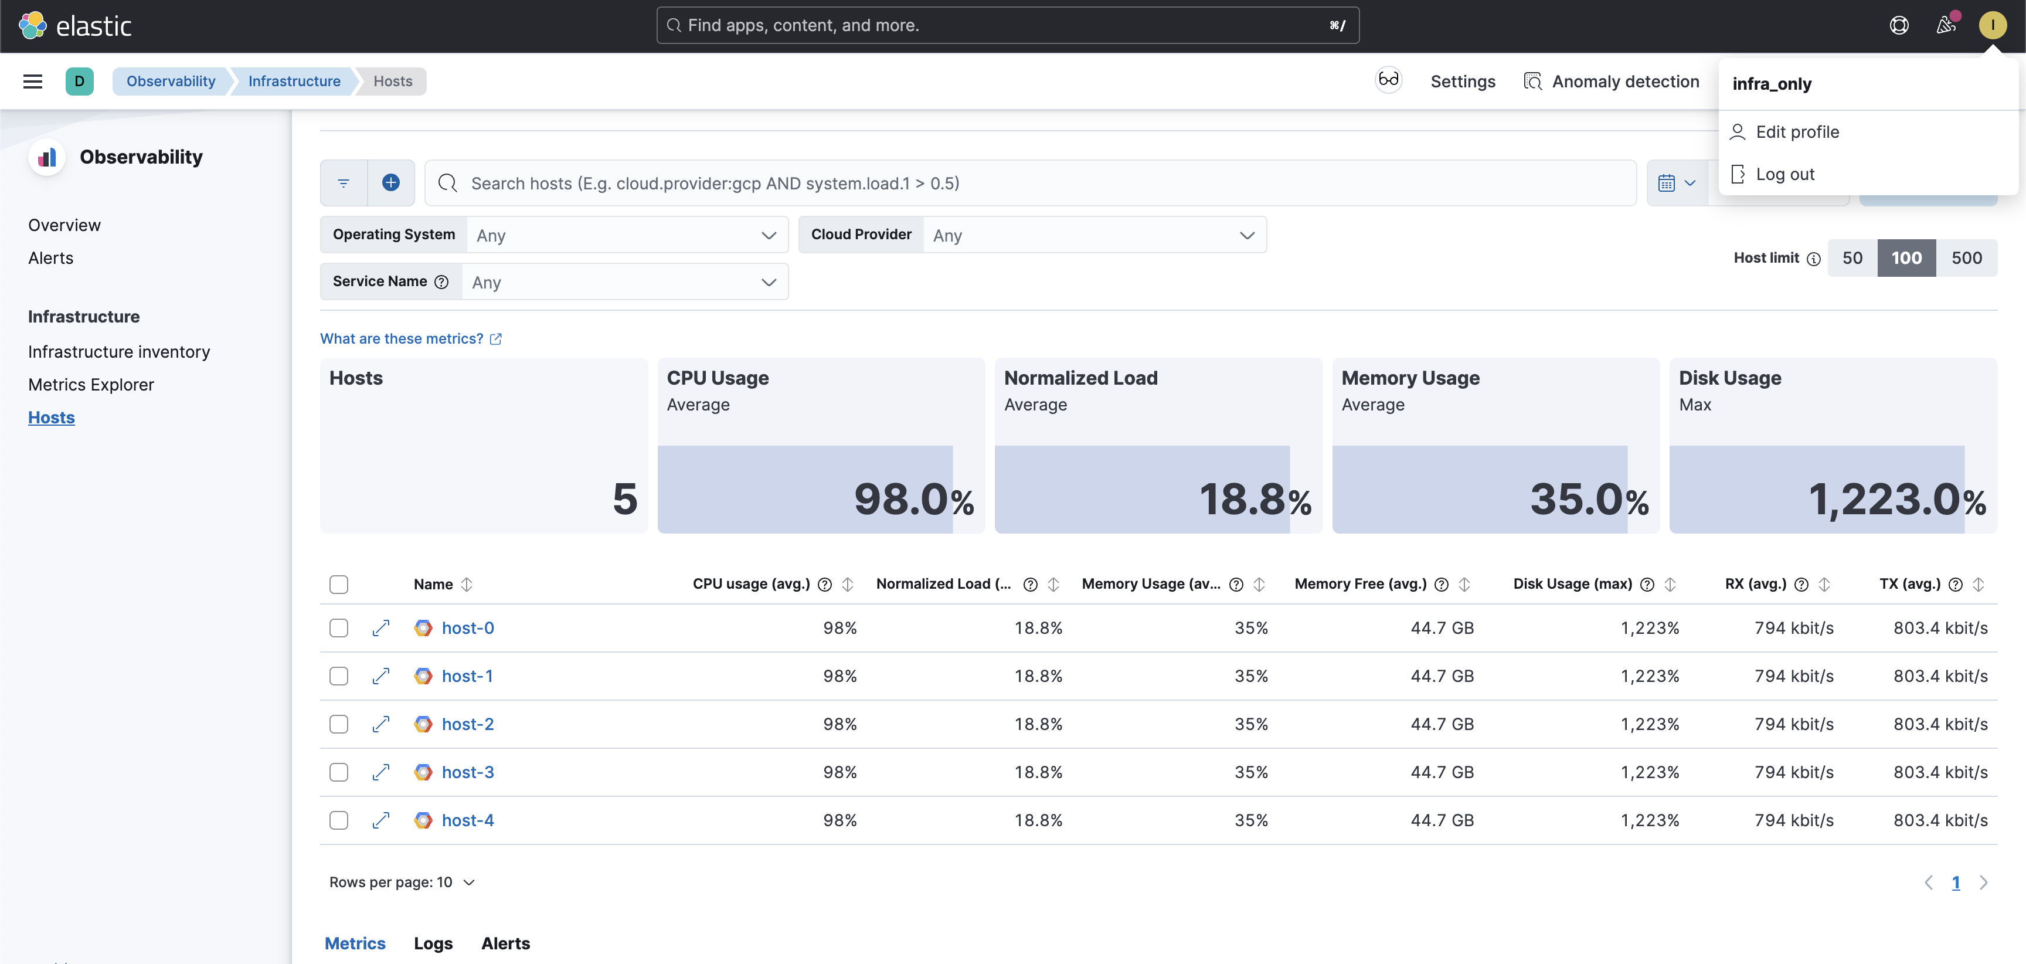The image size is (2026, 964).
Task: Expand host-4 details flyout
Action: click(380, 820)
